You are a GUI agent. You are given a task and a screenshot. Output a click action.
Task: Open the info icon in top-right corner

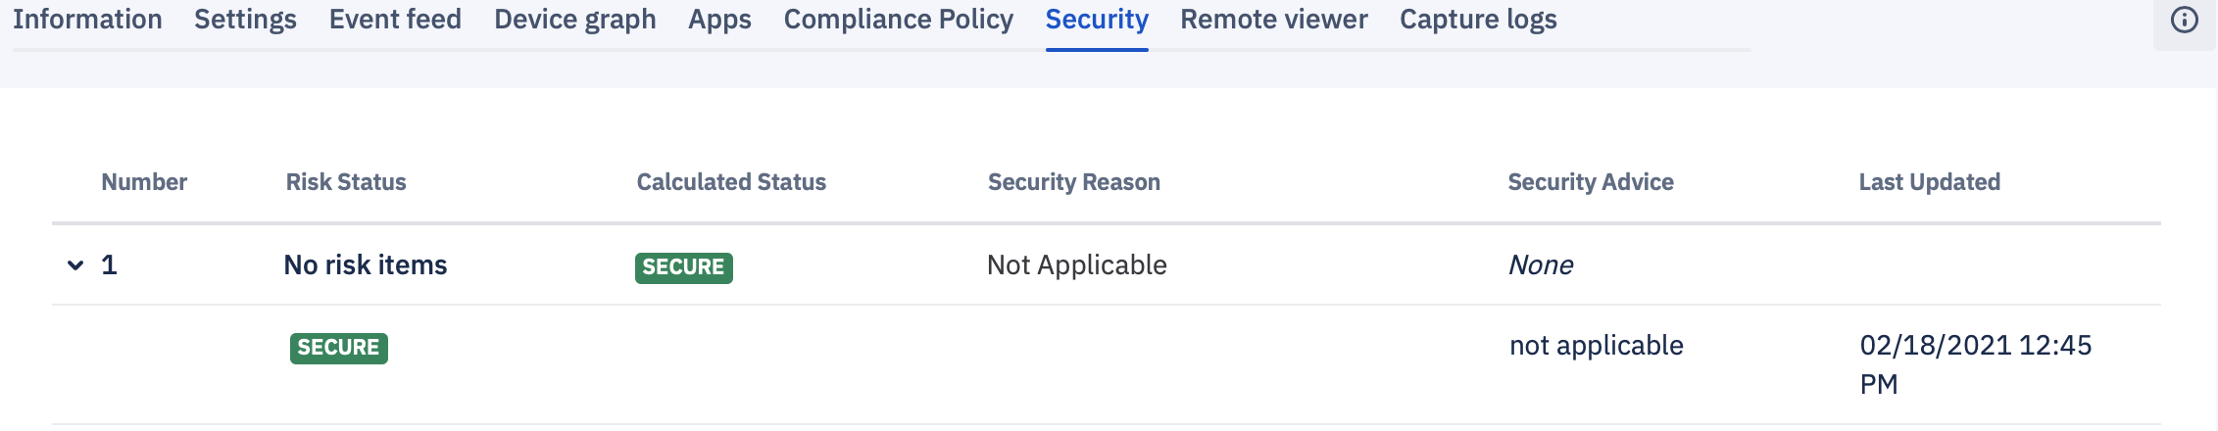coord(2185,20)
